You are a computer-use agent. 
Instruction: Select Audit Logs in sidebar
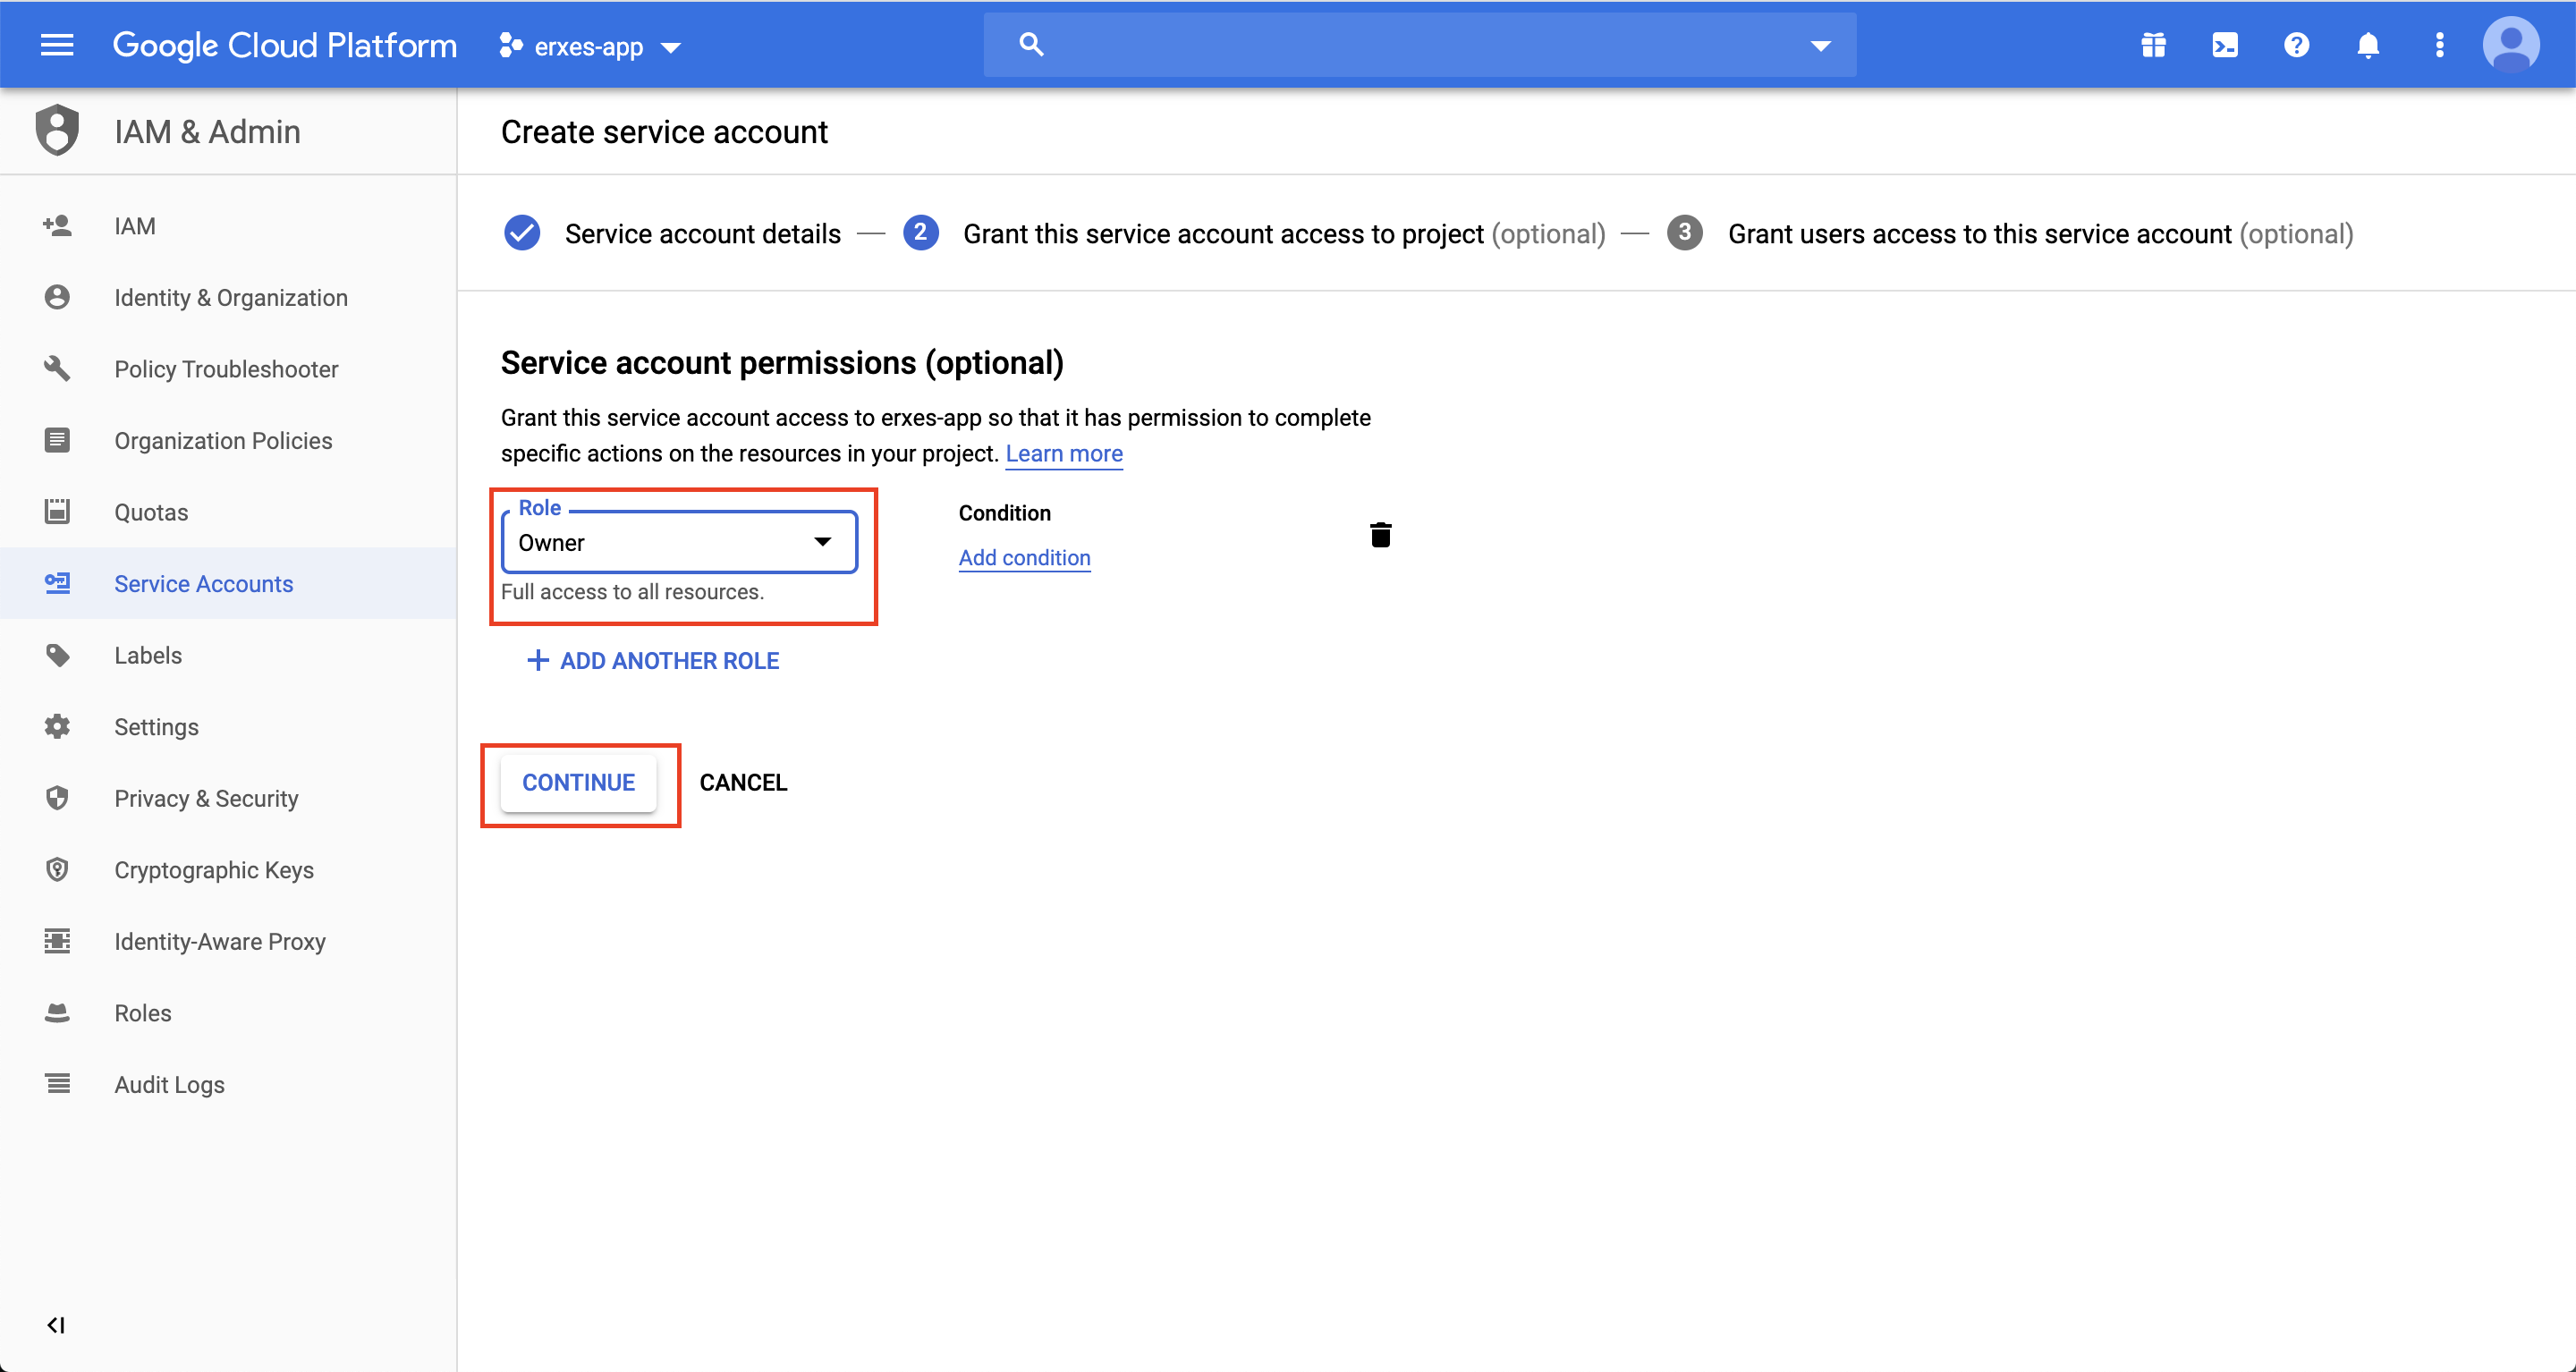coord(169,1085)
